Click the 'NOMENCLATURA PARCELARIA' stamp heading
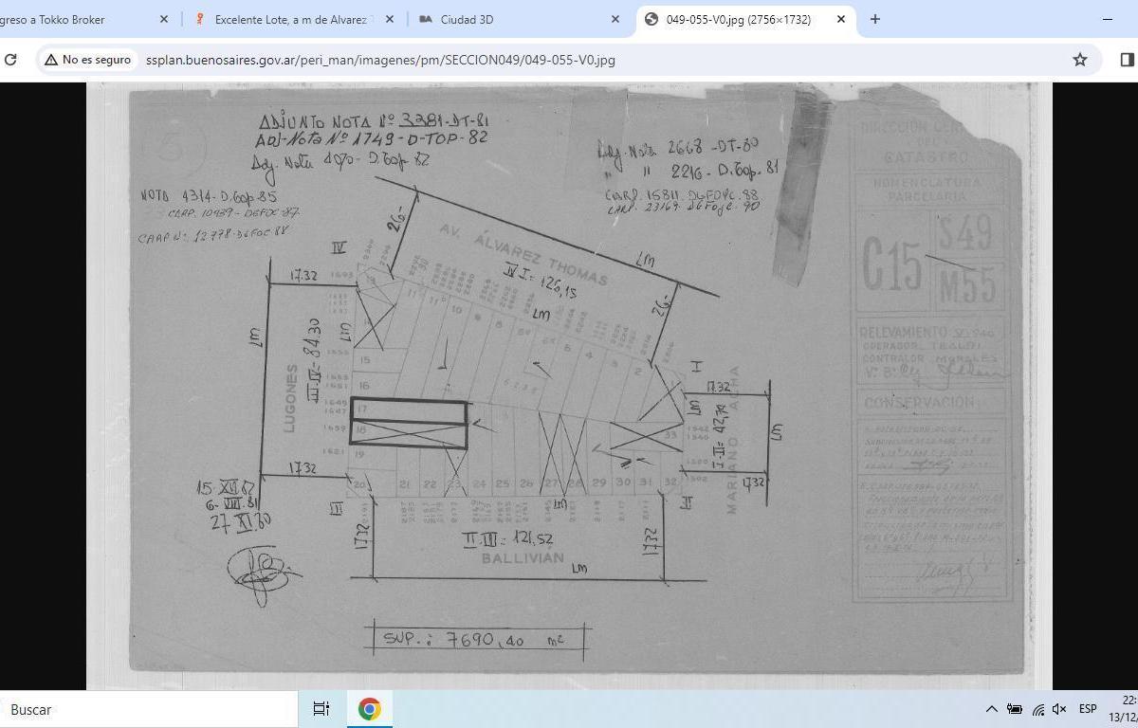Viewport: 1138px width, 728px height. (x=927, y=190)
